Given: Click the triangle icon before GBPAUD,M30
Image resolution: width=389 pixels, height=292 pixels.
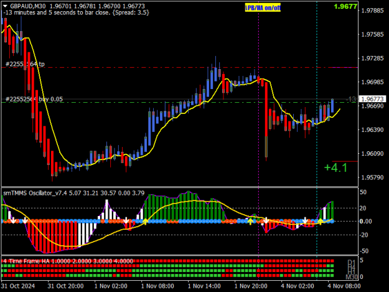Looking at the screenshot, I should [5, 6].
